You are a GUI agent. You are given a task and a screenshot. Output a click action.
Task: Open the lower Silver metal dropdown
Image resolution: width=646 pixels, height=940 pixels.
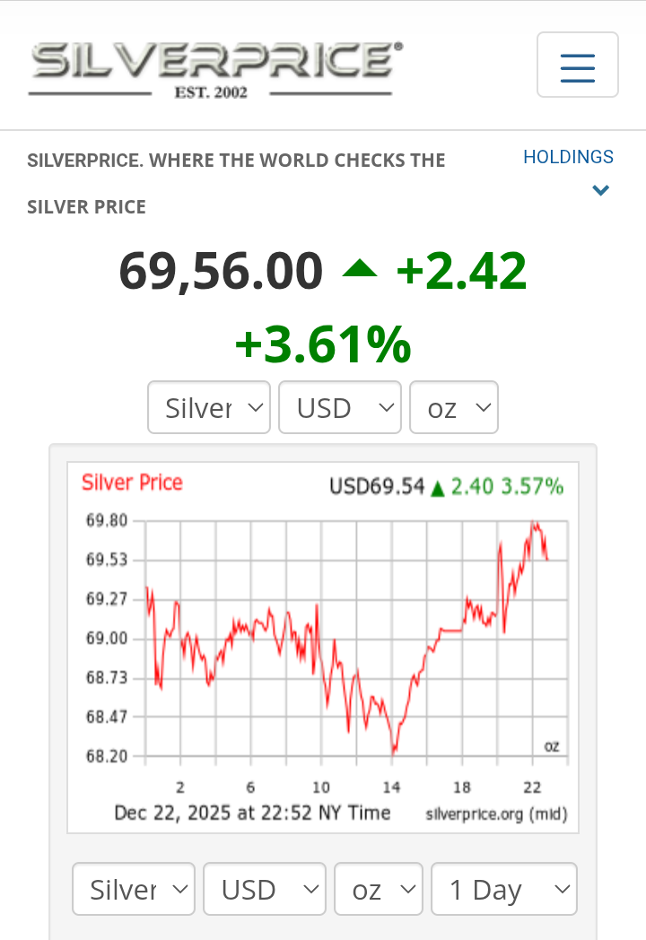(134, 890)
